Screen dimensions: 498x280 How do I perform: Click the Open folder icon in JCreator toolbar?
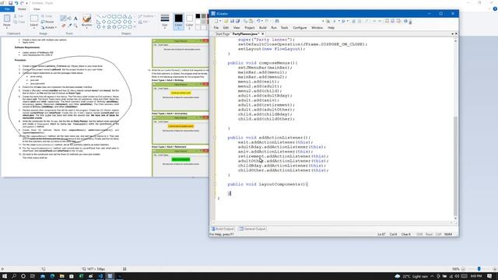click(226, 21)
